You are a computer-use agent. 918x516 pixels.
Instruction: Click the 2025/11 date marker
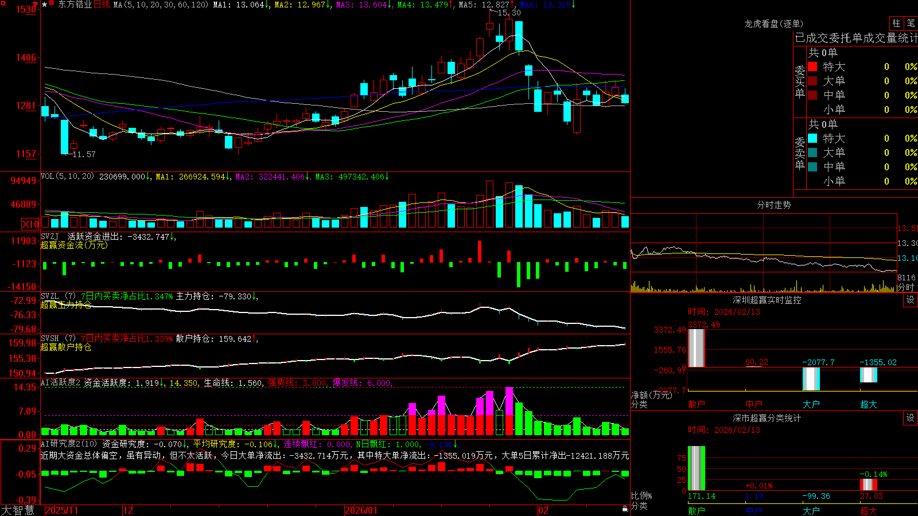click(x=61, y=510)
